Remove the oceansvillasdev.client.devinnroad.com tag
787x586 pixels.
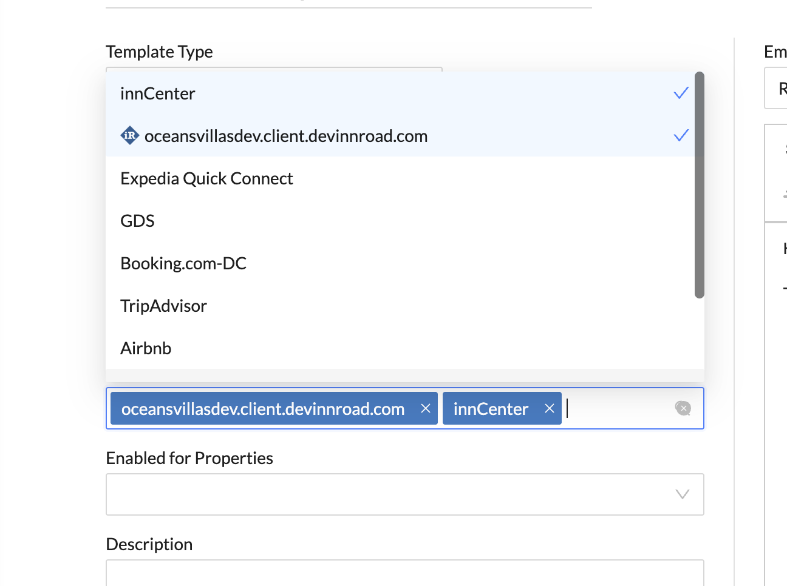[x=426, y=409]
